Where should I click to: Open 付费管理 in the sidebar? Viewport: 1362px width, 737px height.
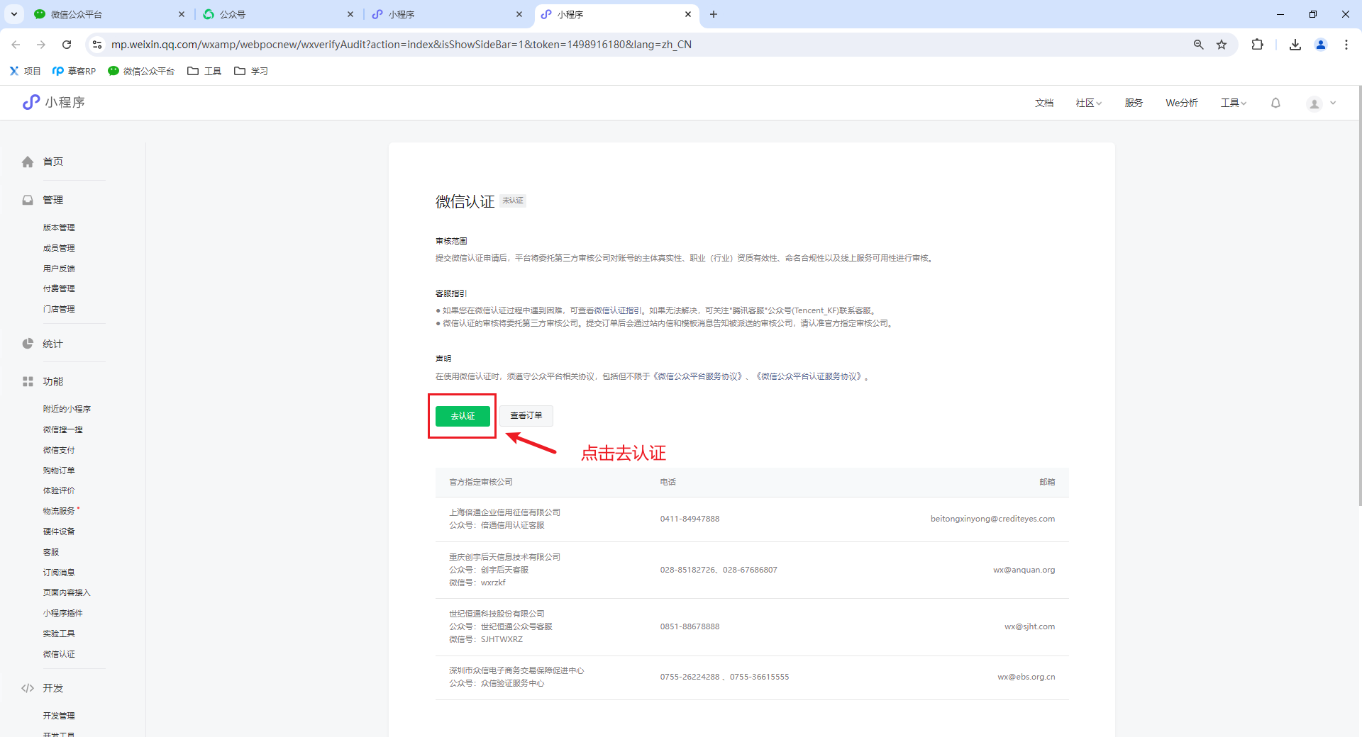coord(59,288)
